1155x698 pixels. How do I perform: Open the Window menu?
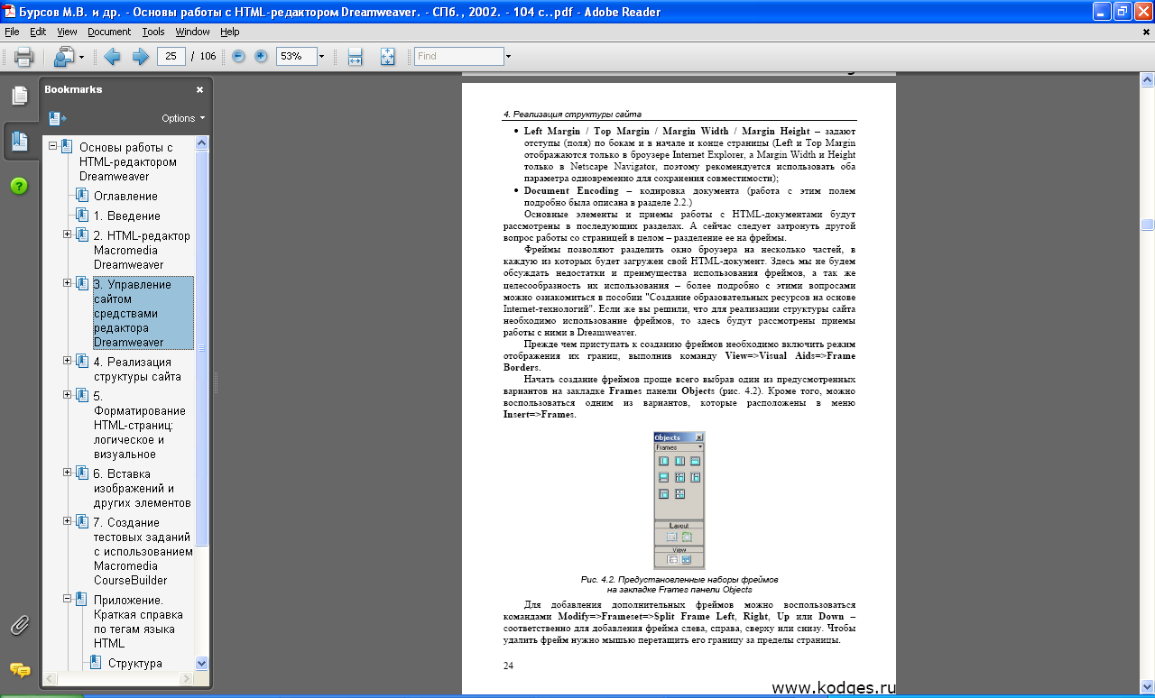[x=192, y=32]
